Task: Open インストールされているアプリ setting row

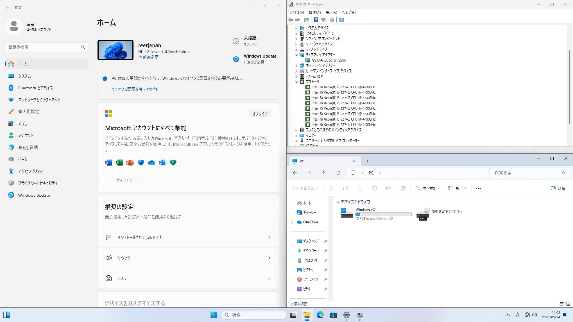Action: tap(188, 238)
